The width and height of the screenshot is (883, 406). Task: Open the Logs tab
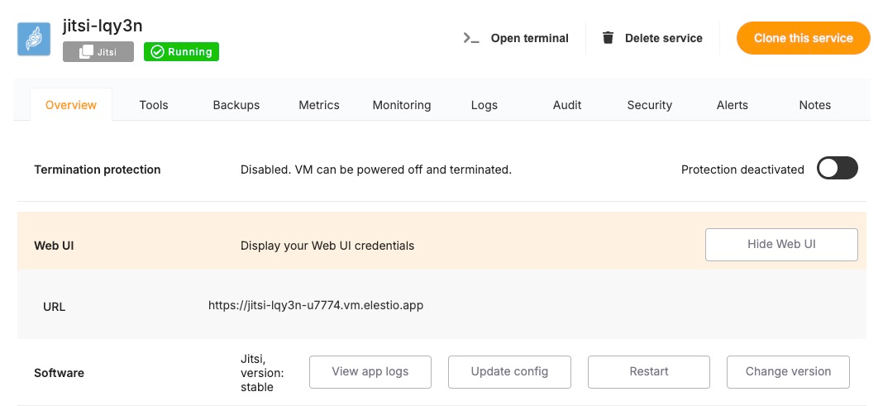(484, 105)
